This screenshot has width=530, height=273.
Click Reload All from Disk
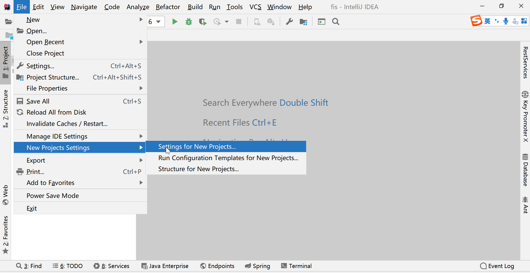click(80, 112)
